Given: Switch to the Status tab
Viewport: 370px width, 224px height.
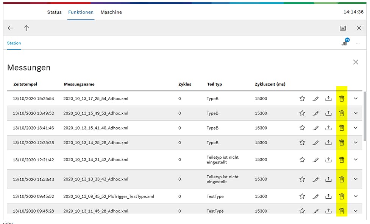Looking at the screenshot, I should point(54,12).
